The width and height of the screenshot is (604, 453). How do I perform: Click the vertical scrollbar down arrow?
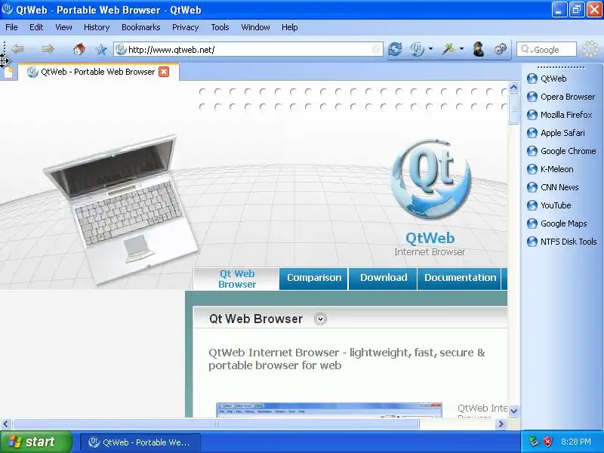(x=513, y=411)
